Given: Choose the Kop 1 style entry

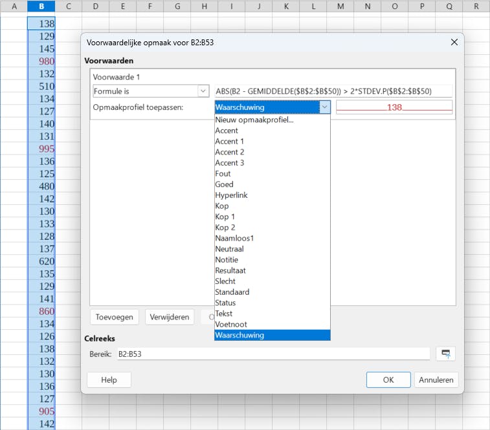Looking at the screenshot, I should 273,217.
